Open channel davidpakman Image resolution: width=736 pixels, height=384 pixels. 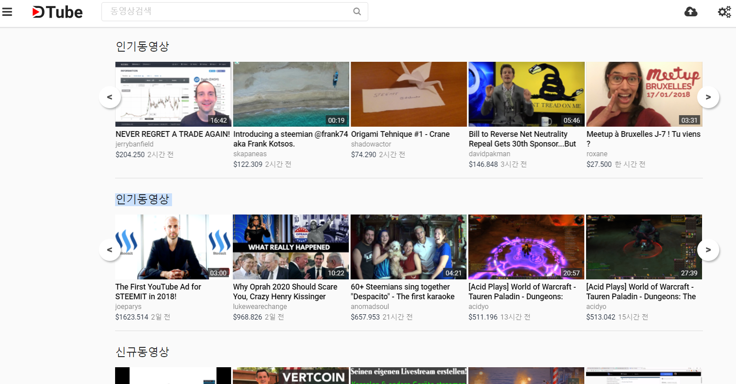coord(489,154)
